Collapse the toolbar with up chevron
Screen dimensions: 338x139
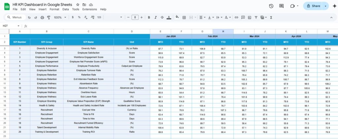click(x=331, y=17)
